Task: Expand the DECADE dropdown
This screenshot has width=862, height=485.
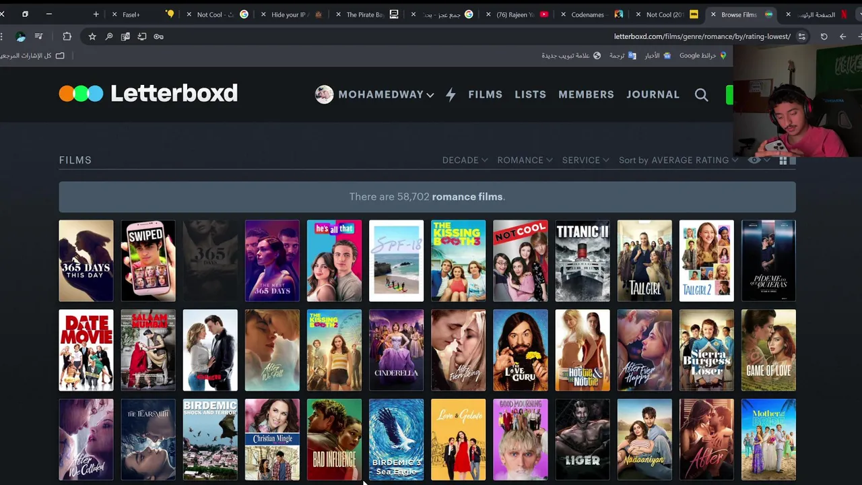Action: tap(465, 160)
